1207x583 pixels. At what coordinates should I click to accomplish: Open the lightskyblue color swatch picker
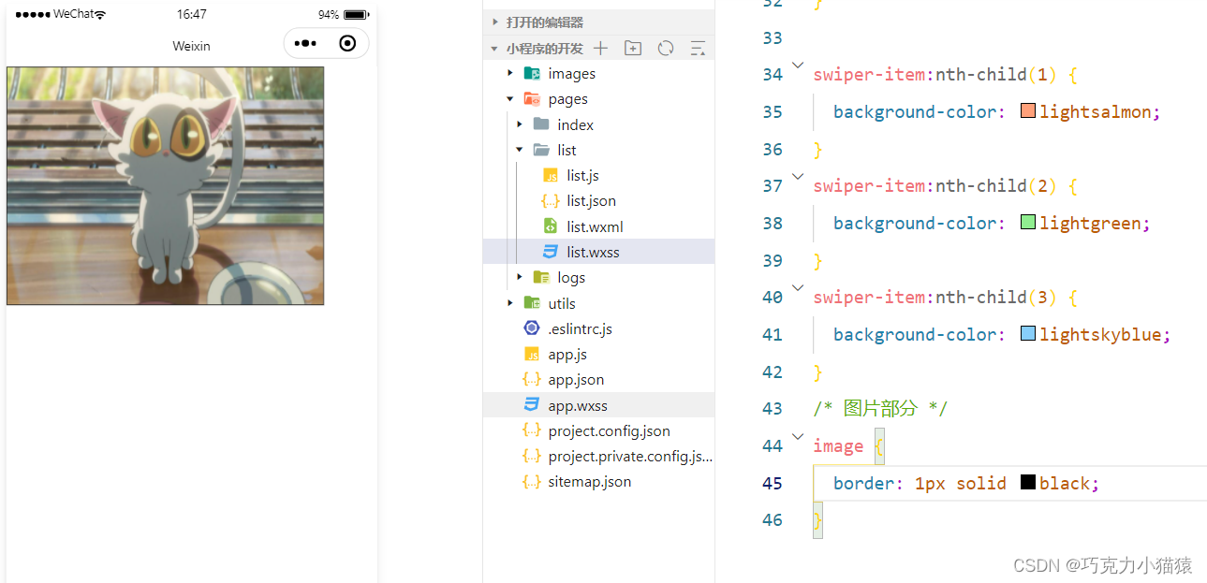pos(1028,334)
